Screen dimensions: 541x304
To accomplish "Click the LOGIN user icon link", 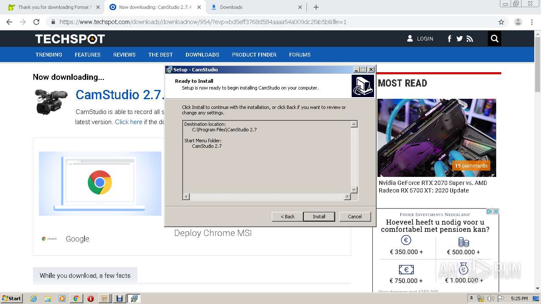I will coord(420,38).
